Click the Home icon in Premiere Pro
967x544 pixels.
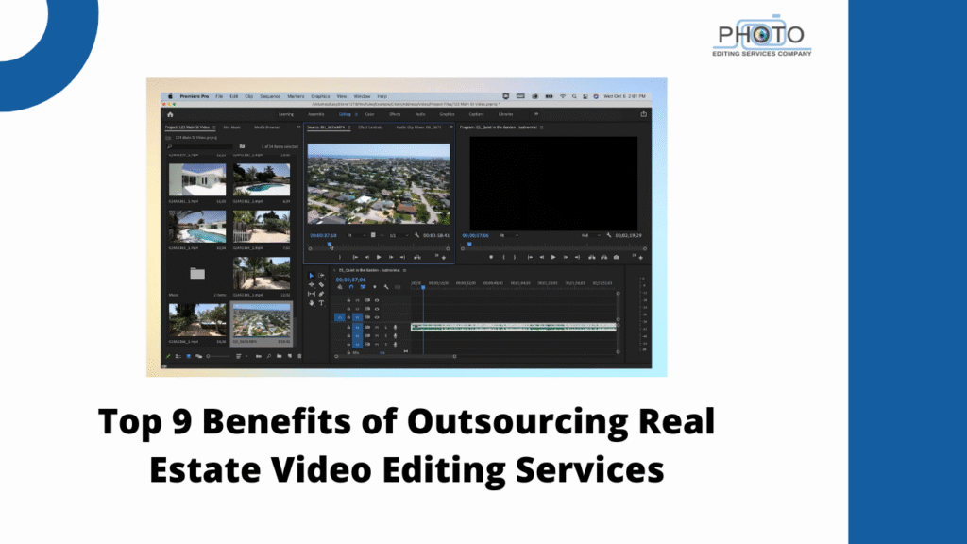pos(170,114)
